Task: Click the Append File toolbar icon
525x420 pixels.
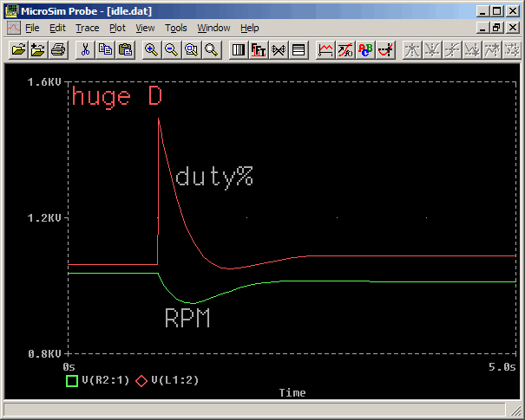Action: [38, 50]
